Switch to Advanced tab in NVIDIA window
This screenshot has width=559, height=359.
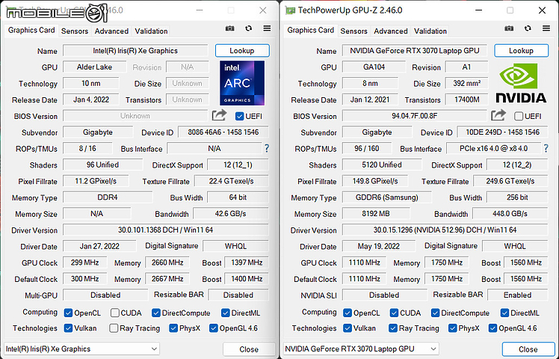pos(391,31)
